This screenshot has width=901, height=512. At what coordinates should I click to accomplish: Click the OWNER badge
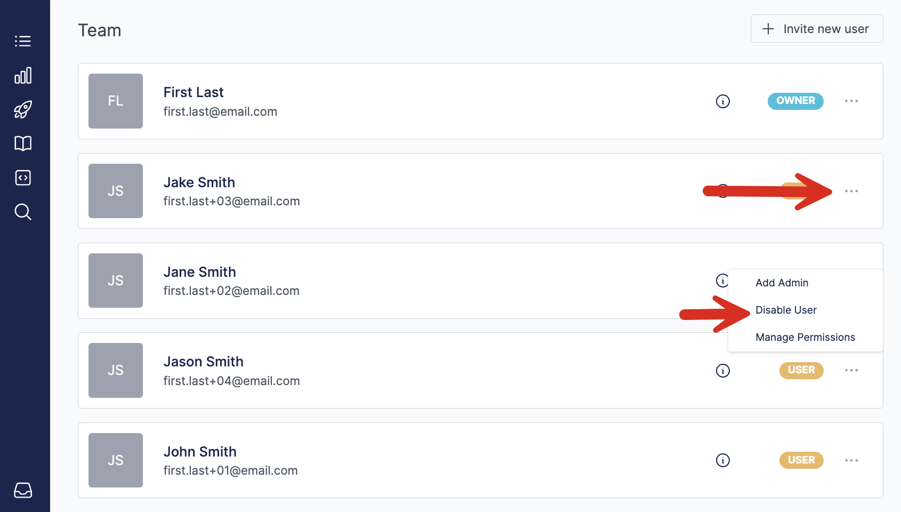(795, 101)
